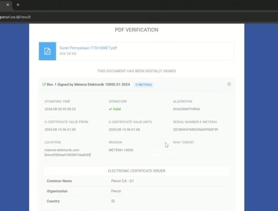Open Surat Pernyataan TTD+EMET.pdf file link
Image resolution: width=278 pixels, height=211 pixels.
click(x=88, y=48)
